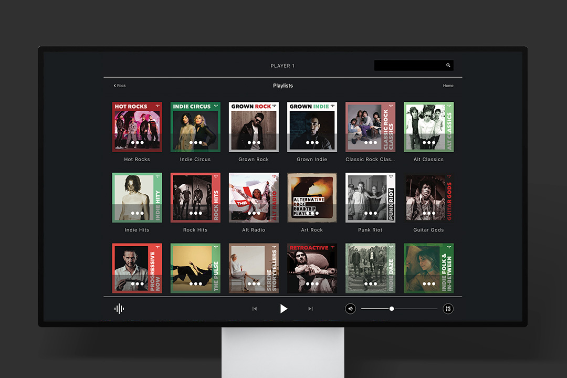This screenshot has height=378, width=567.
Task: Click the Art Rock playlist label
Action: (312, 230)
